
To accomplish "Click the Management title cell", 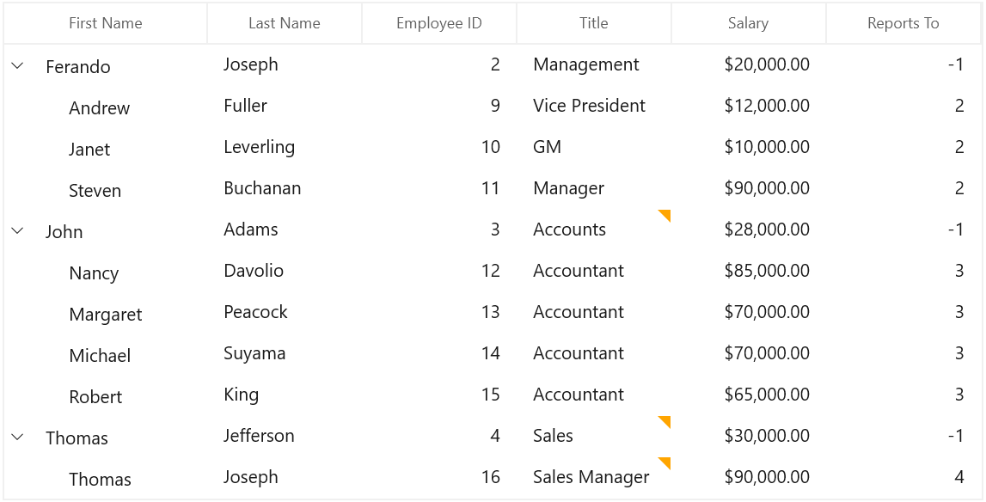I will click(594, 64).
